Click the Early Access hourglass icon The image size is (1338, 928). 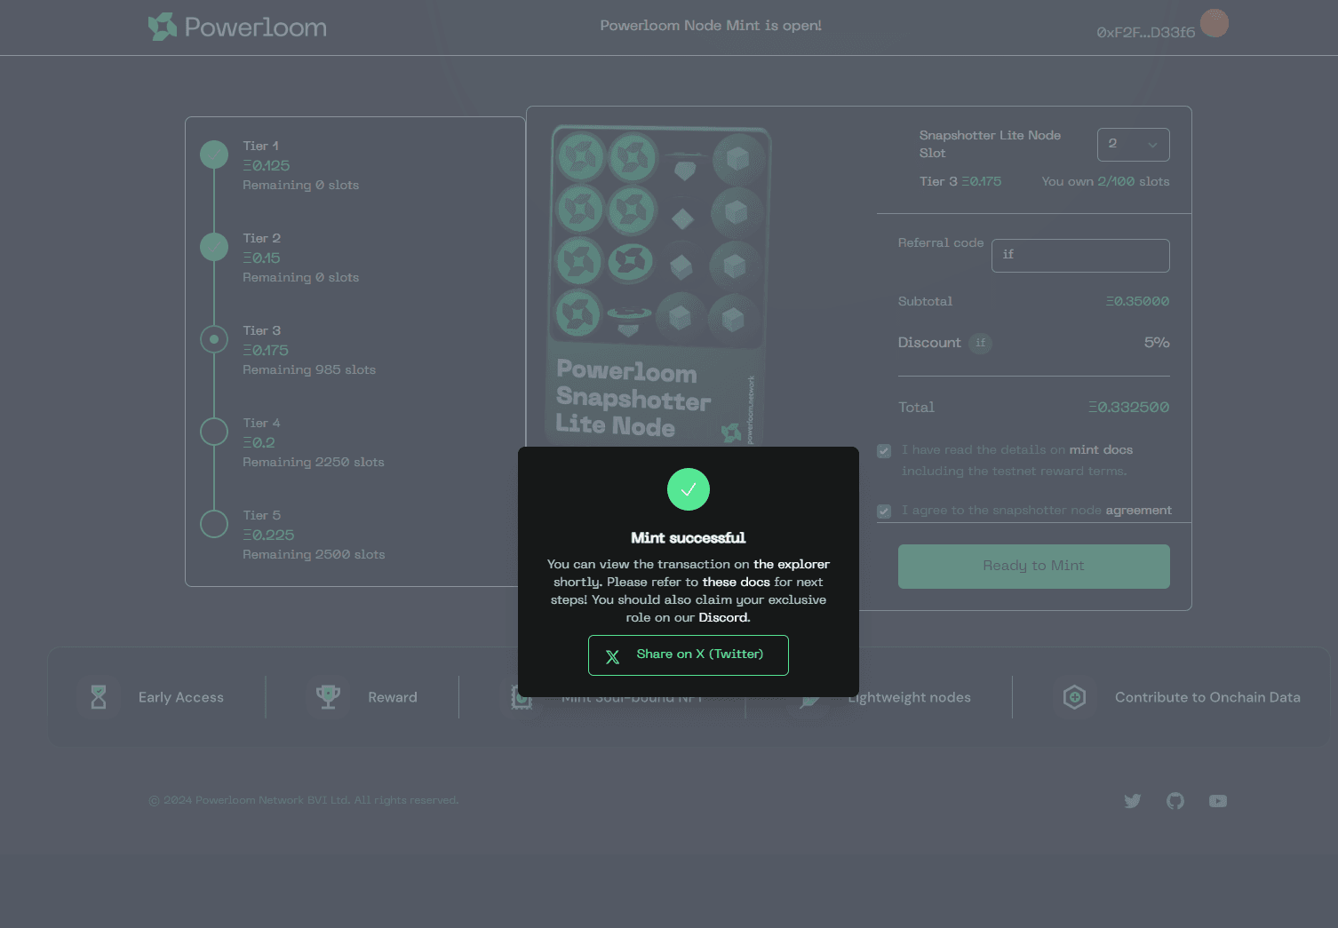tap(99, 697)
